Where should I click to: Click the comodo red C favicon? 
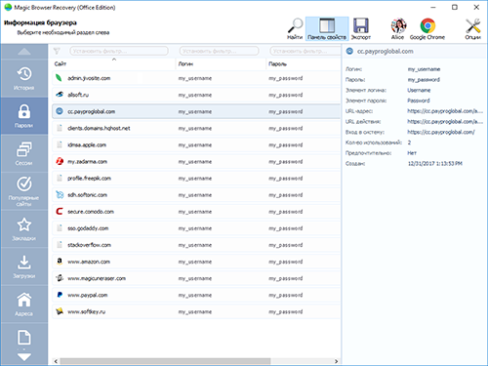60,212
